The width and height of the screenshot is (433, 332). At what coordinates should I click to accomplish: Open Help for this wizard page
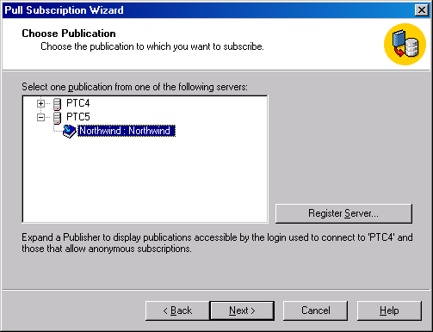point(389,310)
